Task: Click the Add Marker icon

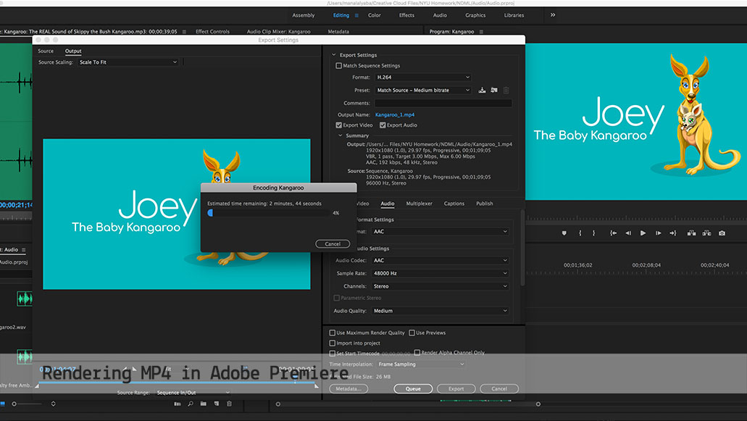Action: [564, 233]
